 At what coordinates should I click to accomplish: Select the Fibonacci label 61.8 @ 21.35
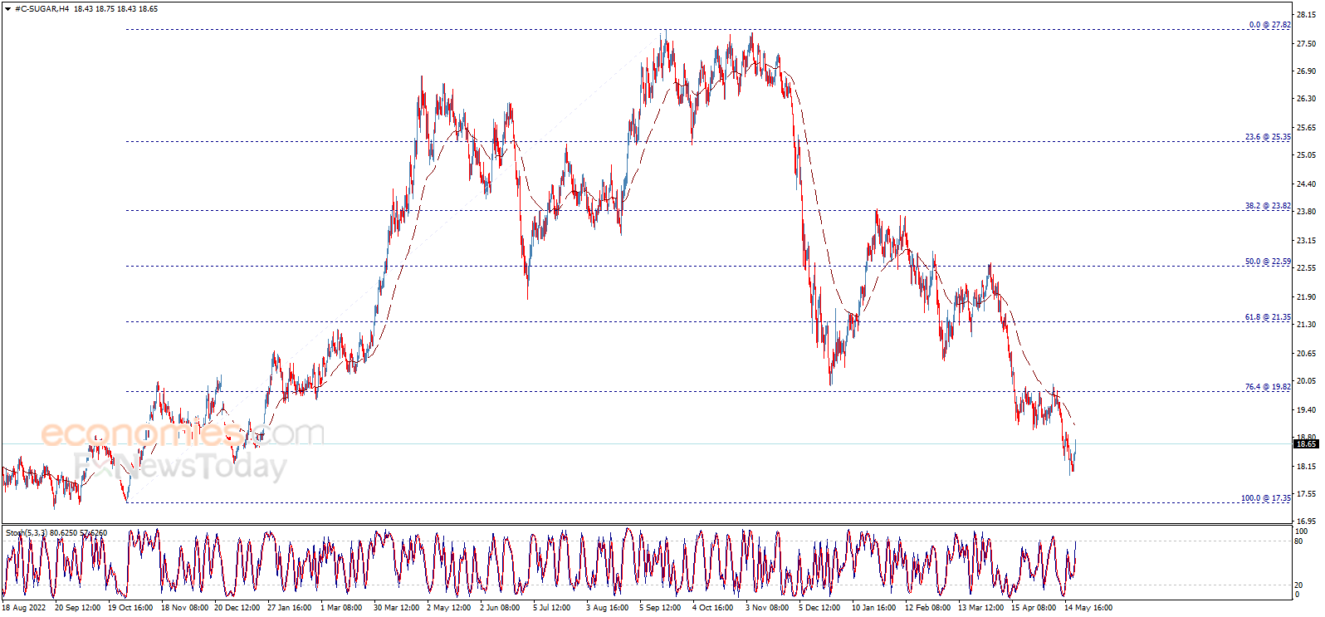[x=1268, y=317]
